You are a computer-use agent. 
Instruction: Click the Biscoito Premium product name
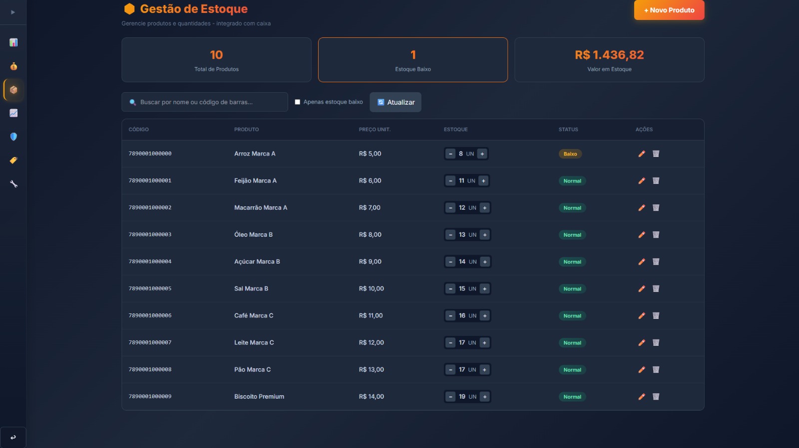click(x=259, y=397)
